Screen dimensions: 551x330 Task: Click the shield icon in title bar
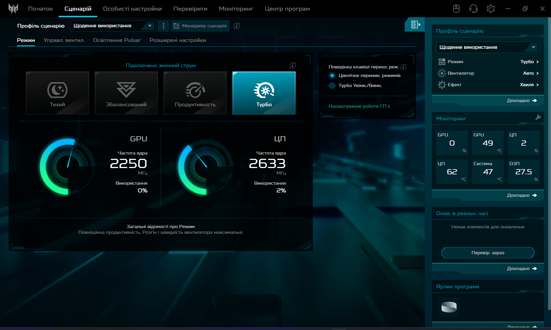coord(456,9)
